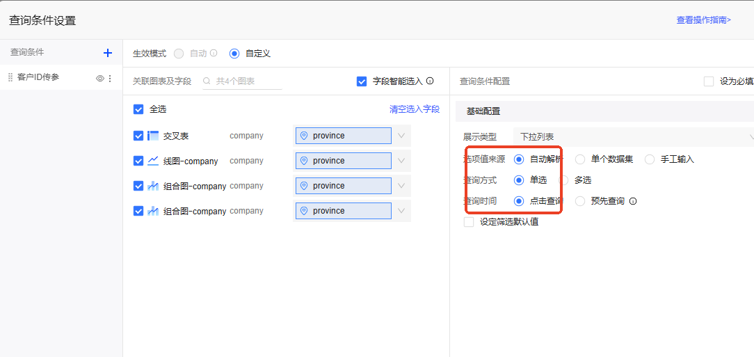This screenshot has height=357, width=754.
Task: Uncheck the 全选 checkbox
Action: coord(138,109)
